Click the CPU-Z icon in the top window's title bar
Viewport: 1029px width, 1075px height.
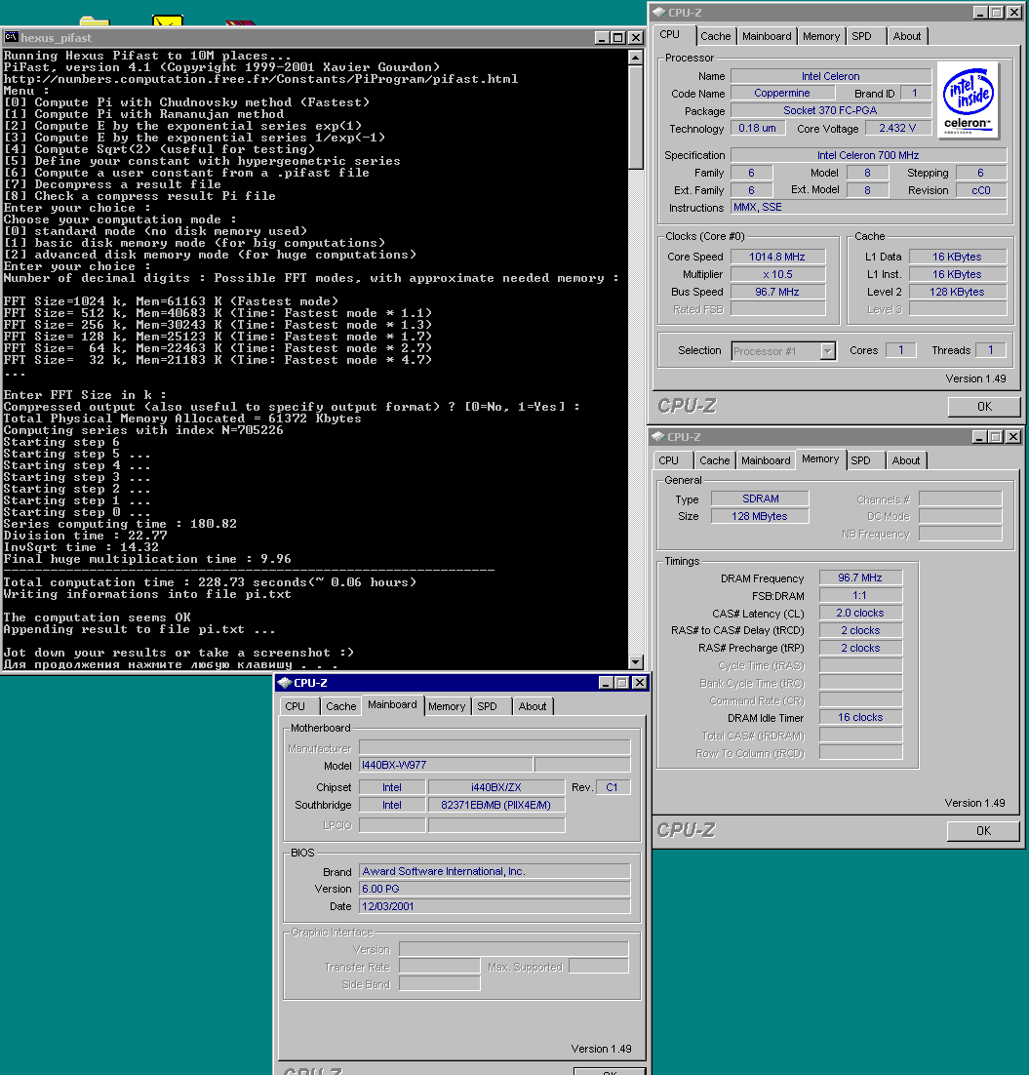(658, 13)
